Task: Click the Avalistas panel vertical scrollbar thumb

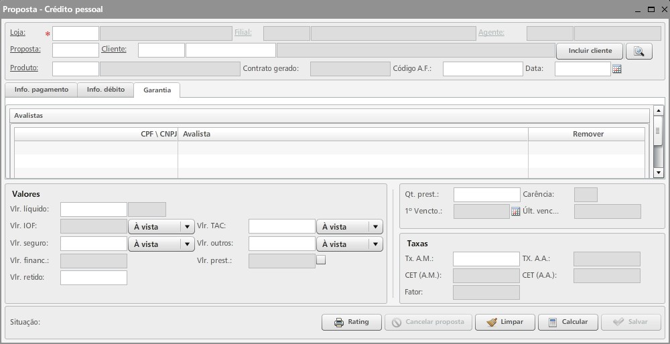Action: point(659,132)
